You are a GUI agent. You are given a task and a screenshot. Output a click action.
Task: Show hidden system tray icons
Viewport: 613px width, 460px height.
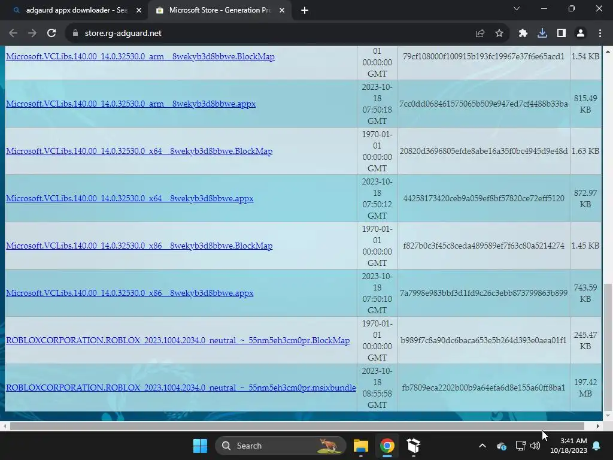pyautogui.click(x=482, y=446)
